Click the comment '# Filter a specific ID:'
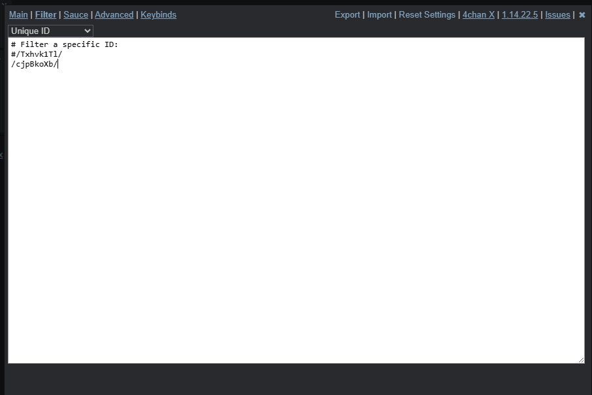The image size is (592, 395). pos(65,44)
